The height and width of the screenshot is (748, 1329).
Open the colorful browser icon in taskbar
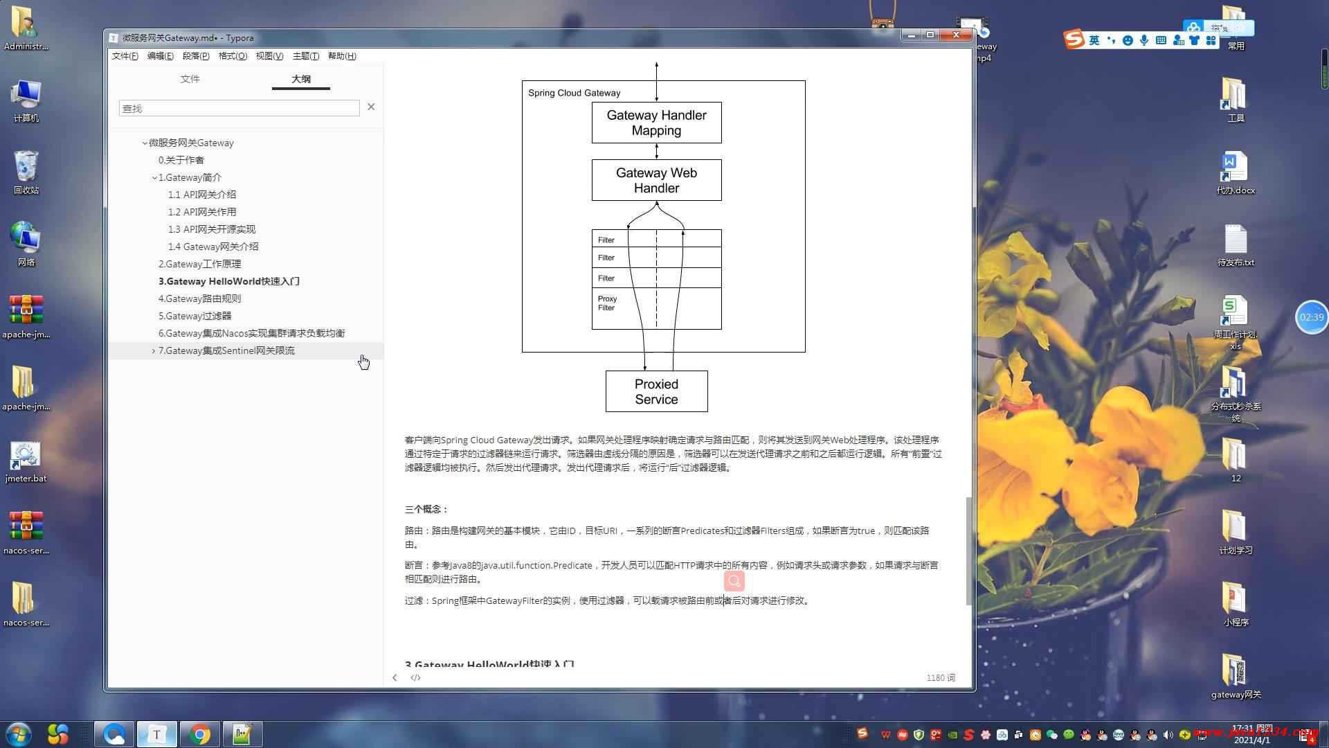point(58,734)
